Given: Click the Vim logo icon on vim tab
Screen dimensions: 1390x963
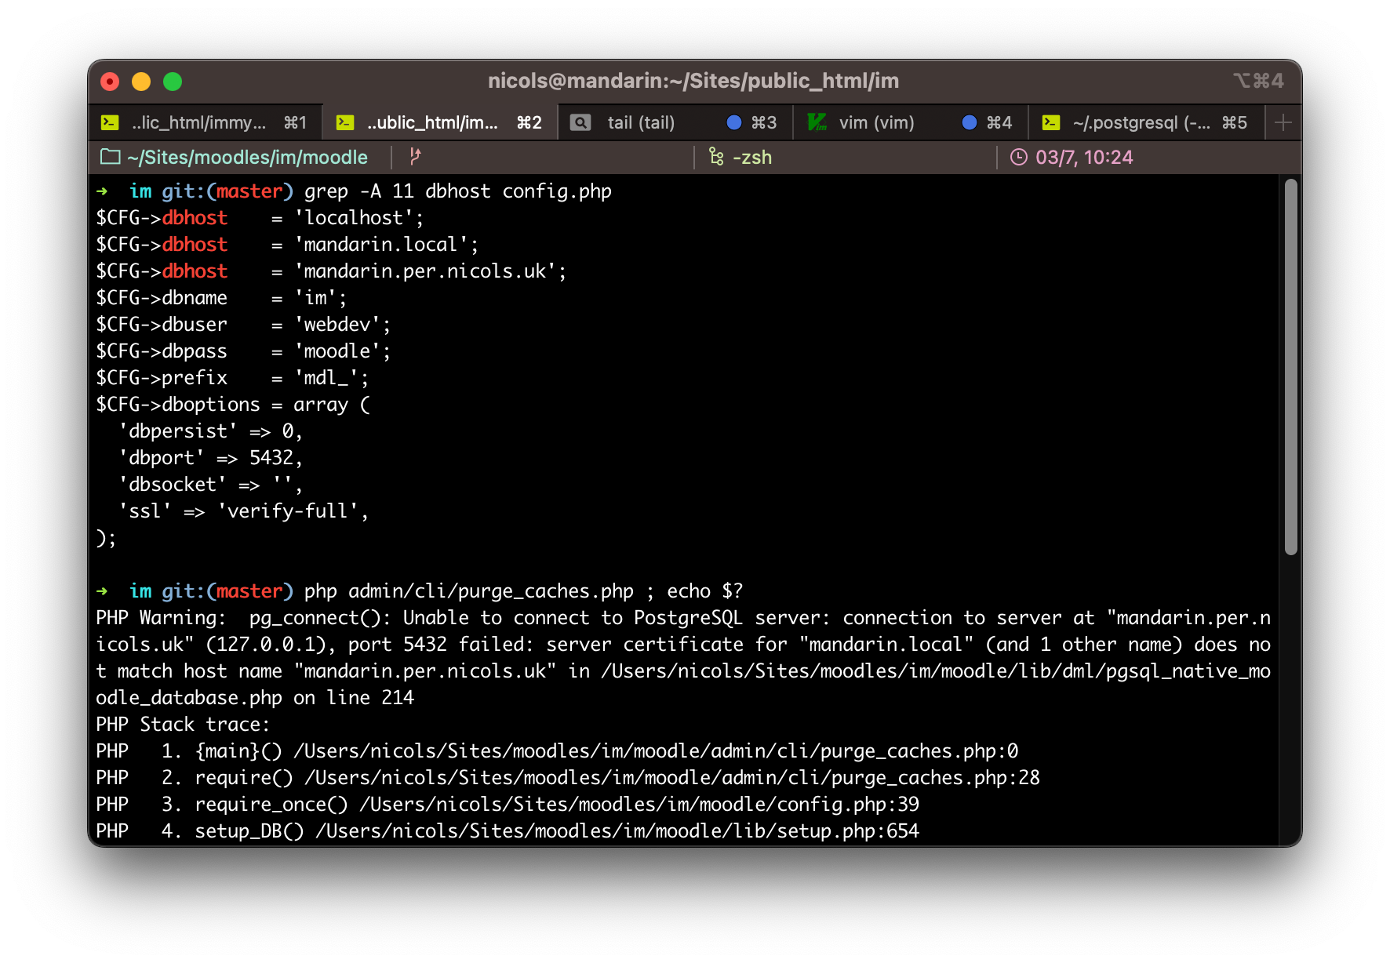Looking at the screenshot, I should point(817,122).
